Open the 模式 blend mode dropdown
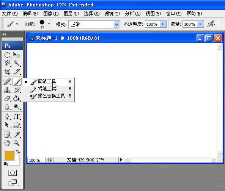The width and height of the screenshot is (225, 191). 116,24
